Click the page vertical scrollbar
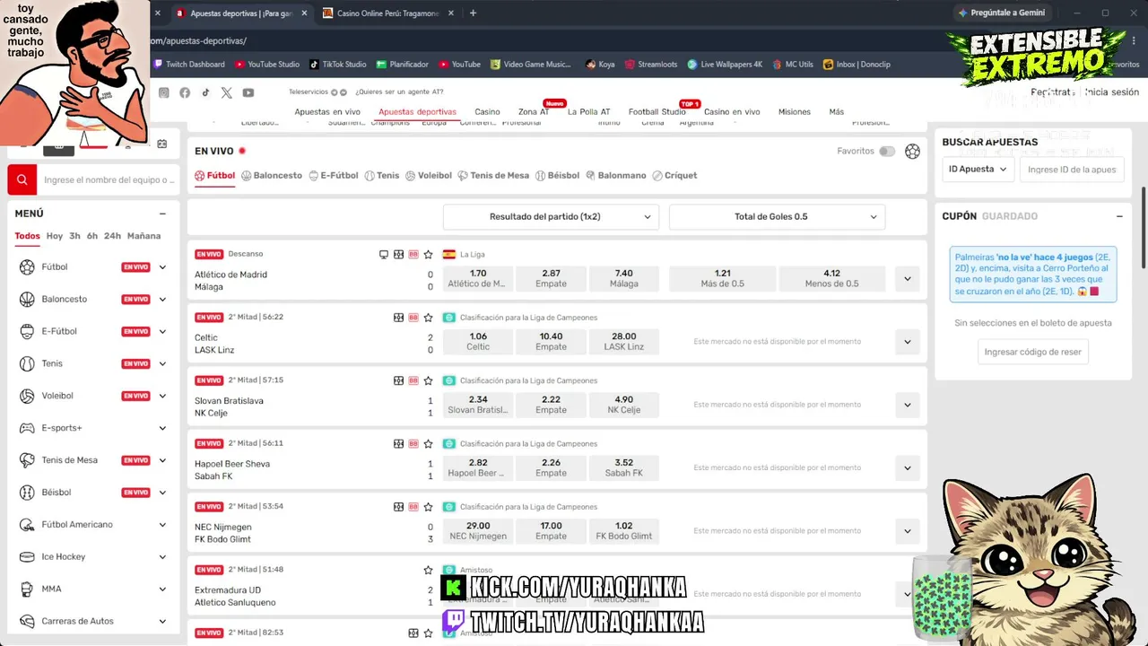 (1144, 228)
